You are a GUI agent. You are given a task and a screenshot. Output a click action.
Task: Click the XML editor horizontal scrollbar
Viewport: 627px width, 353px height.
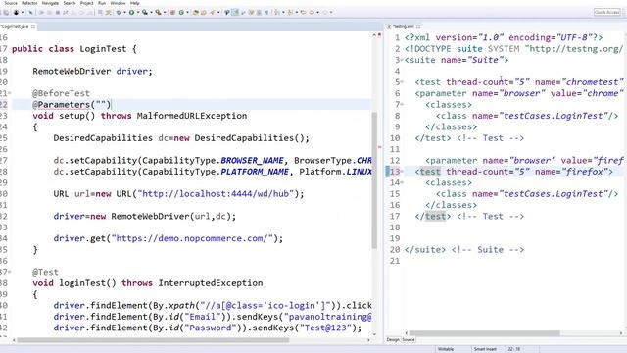[485, 333]
